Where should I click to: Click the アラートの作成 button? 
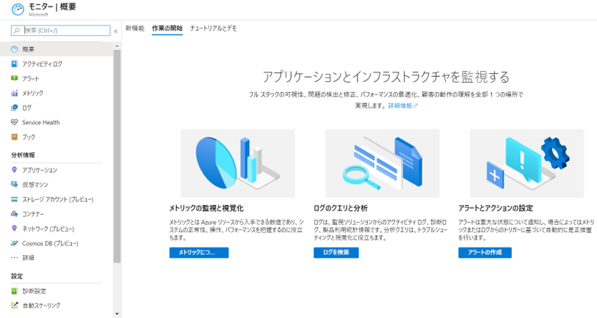tap(485, 253)
